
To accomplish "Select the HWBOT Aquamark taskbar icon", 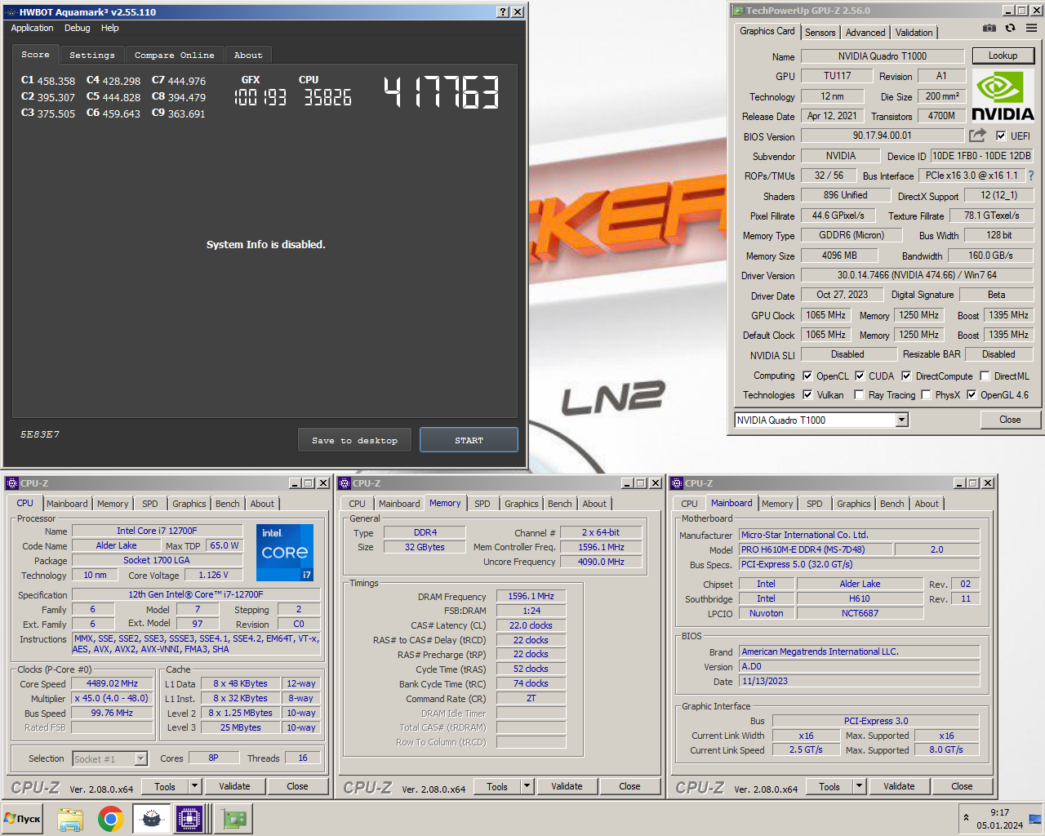I will tap(151, 819).
